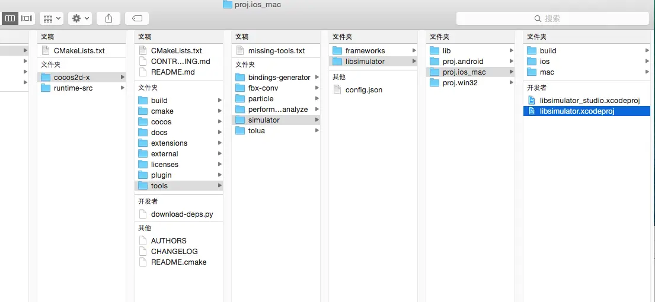Switch to Cover Flow view

pyautogui.click(x=26, y=18)
